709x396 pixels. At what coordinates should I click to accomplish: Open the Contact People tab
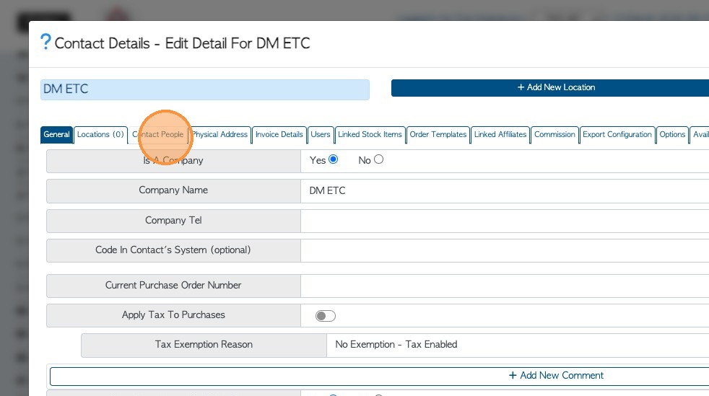158,135
